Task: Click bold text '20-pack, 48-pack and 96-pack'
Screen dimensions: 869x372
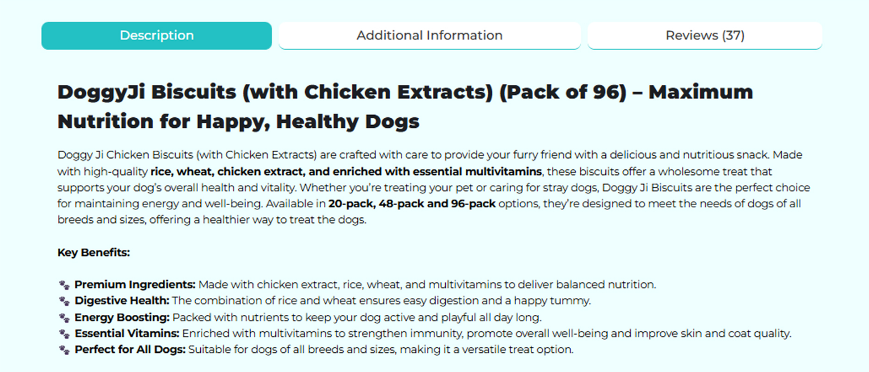Action: (x=412, y=204)
